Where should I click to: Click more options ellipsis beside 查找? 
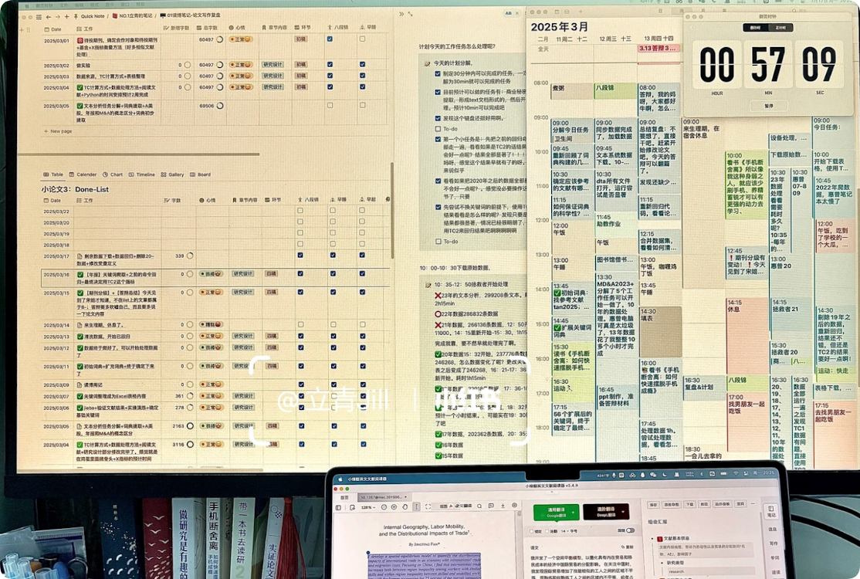point(753,503)
